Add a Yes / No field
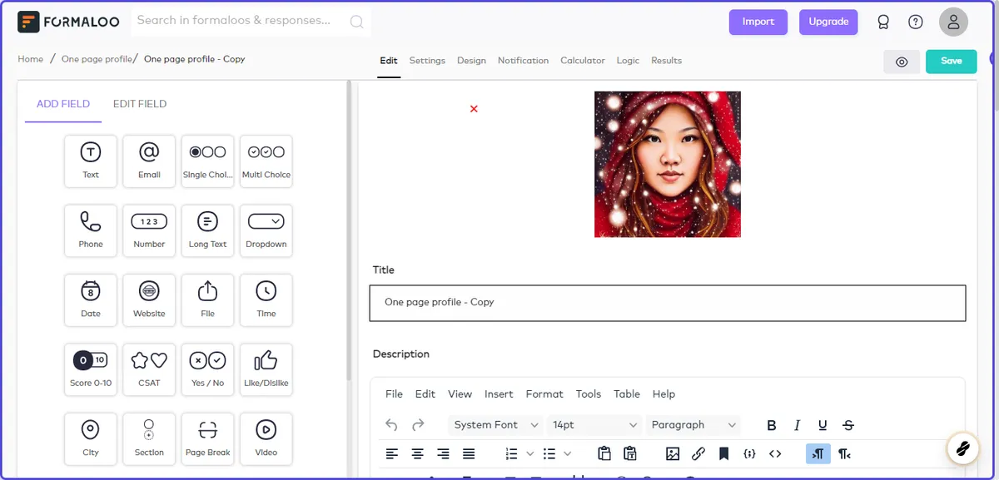999x480 pixels. click(x=207, y=370)
